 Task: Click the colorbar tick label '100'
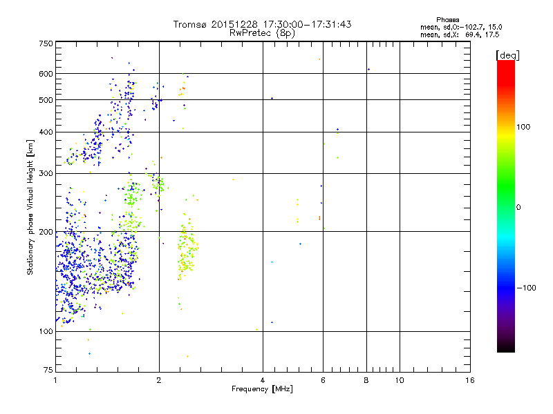coord(523,127)
